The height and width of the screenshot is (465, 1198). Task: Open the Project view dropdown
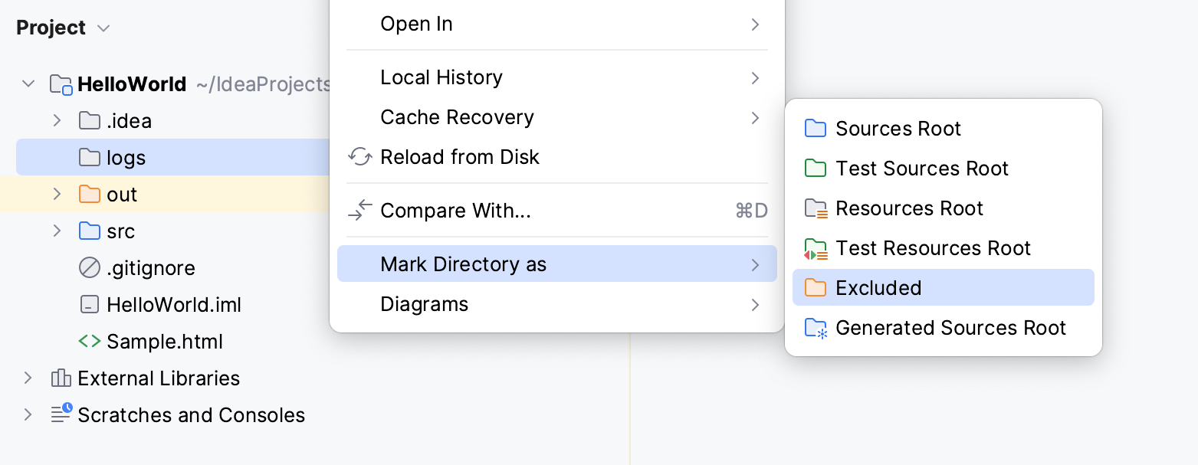click(x=103, y=28)
